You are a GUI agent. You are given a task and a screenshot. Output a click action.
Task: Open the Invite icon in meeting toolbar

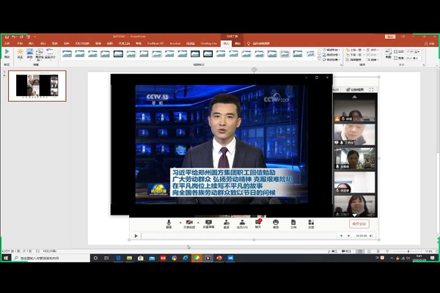point(226,223)
